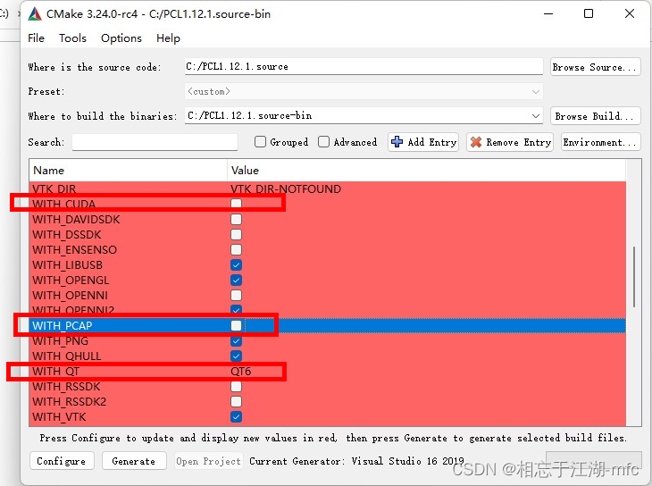Select the WITH_VTK entry name
The height and width of the screenshot is (486, 652).
point(59,417)
